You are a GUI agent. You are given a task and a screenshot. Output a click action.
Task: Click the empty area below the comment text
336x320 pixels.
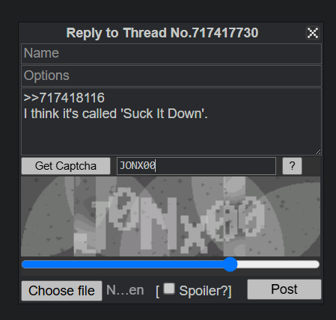tap(171, 138)
